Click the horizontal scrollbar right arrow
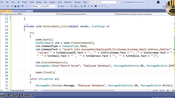 tap(149, 91)
